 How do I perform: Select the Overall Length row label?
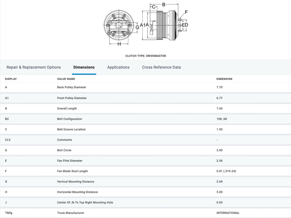(x=67, y=108)
